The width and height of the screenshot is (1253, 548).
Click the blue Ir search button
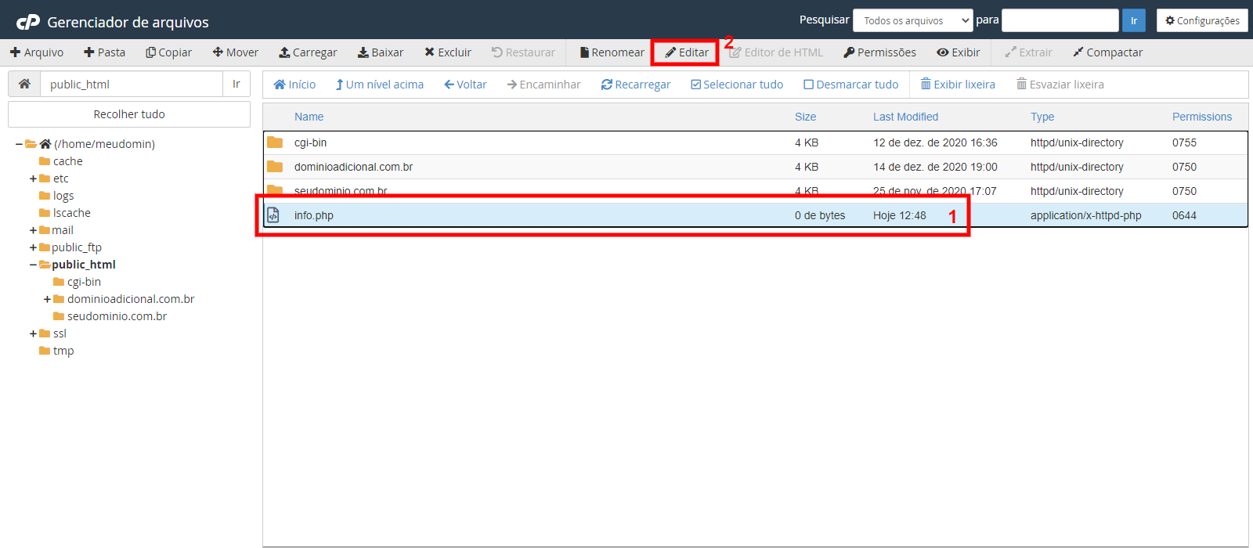coord(1134,20)
